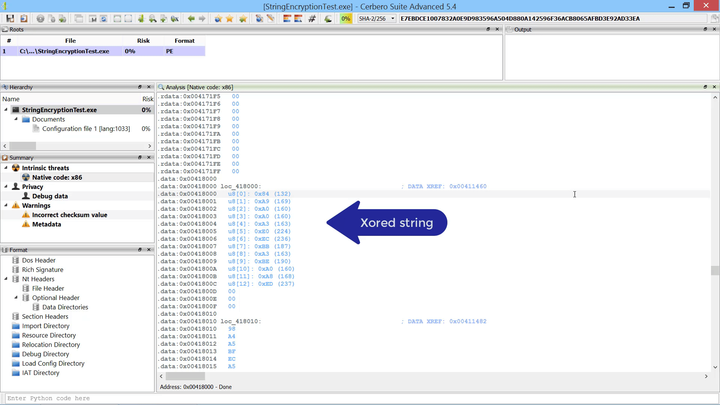
Task: Open the Options gear icon
Action: tap(40, 18)
